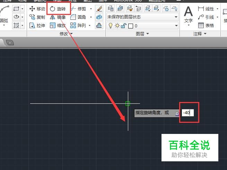Select the Stretch (拉伸) tool
The width and height of the screenshot is (227, 170).
(x=37, y=26)
